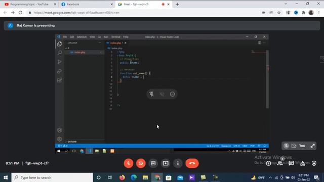The image size is (324, 182).
Task: Open Manage gear icon in VS Code
Action: 60,139
